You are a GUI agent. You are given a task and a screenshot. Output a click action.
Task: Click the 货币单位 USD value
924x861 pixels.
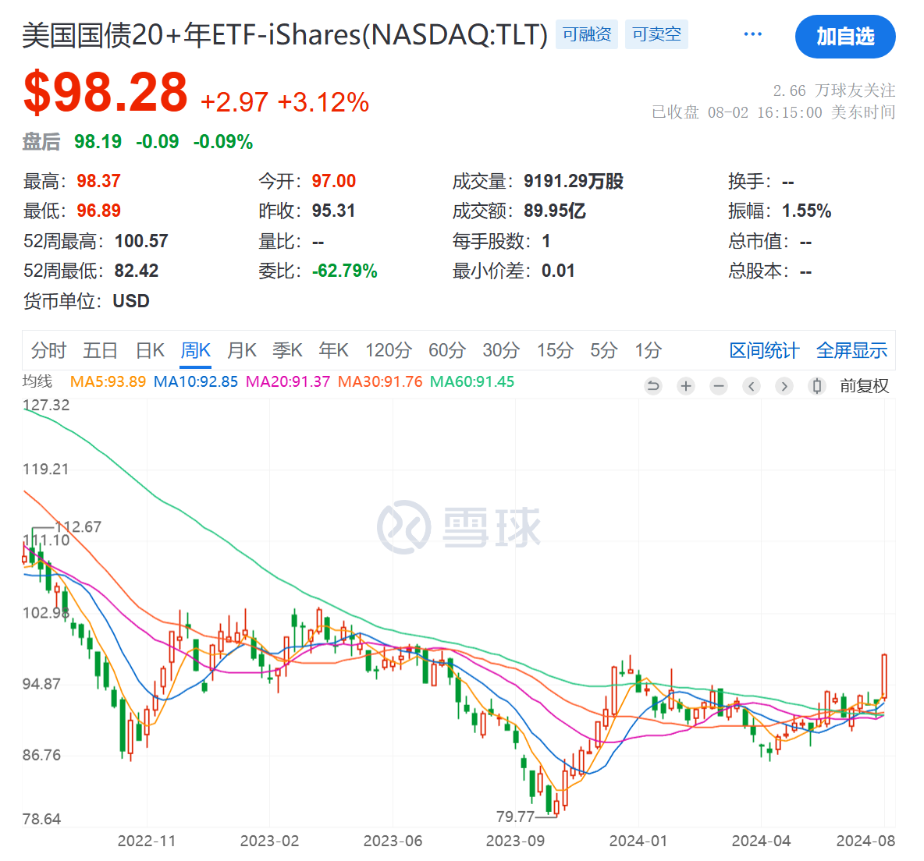(131, 301)
